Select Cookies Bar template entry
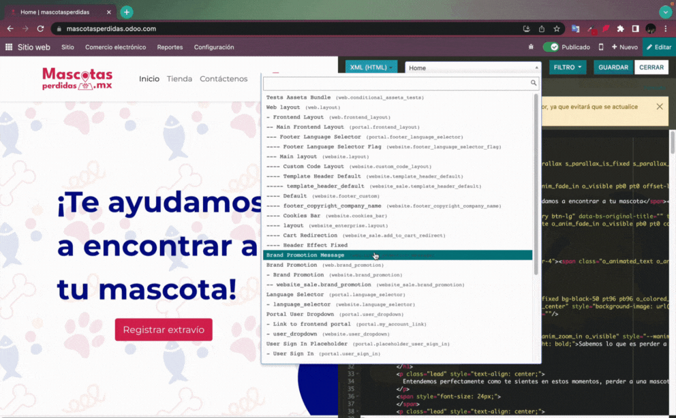The height and width of the screenshot is (418, 676). [x=397, y=216]
